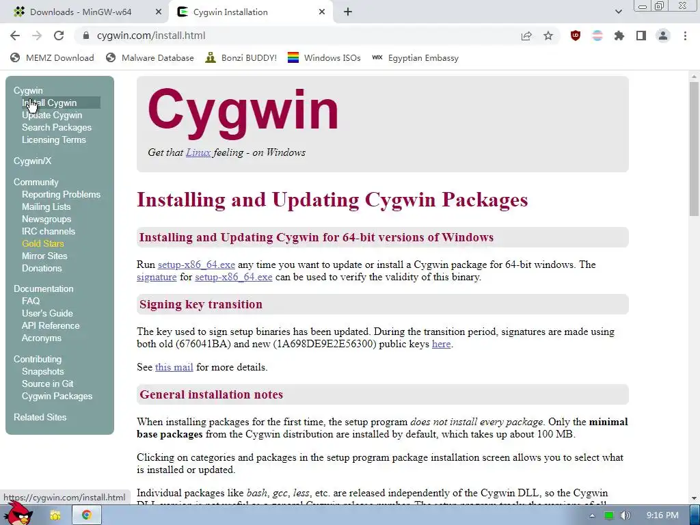Open the volume speaker tray icon
This screenshot has height=525, width=700.
point(625,515)
